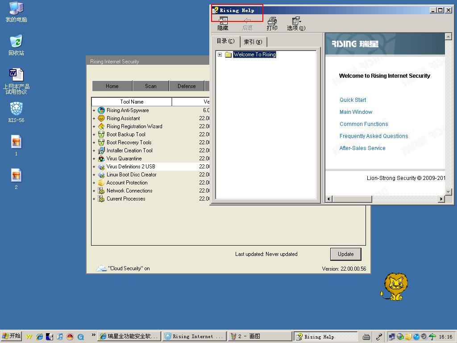Expand the Boot Recovery Tools row
The width and height of the screenshot is (457, 343).
pyautogui.click(x=94, y=142)
